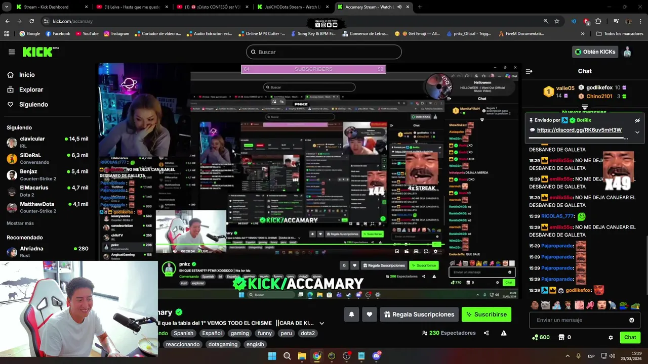
Task: Open the Kick hamburger sidebar menu
Action: [x=12, y=52]
